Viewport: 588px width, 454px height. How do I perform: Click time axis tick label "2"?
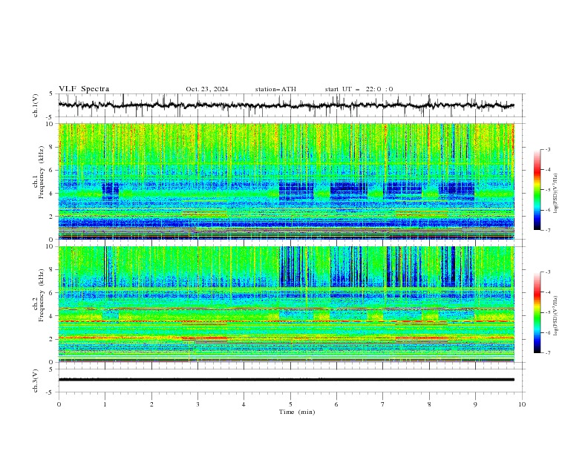151,404
